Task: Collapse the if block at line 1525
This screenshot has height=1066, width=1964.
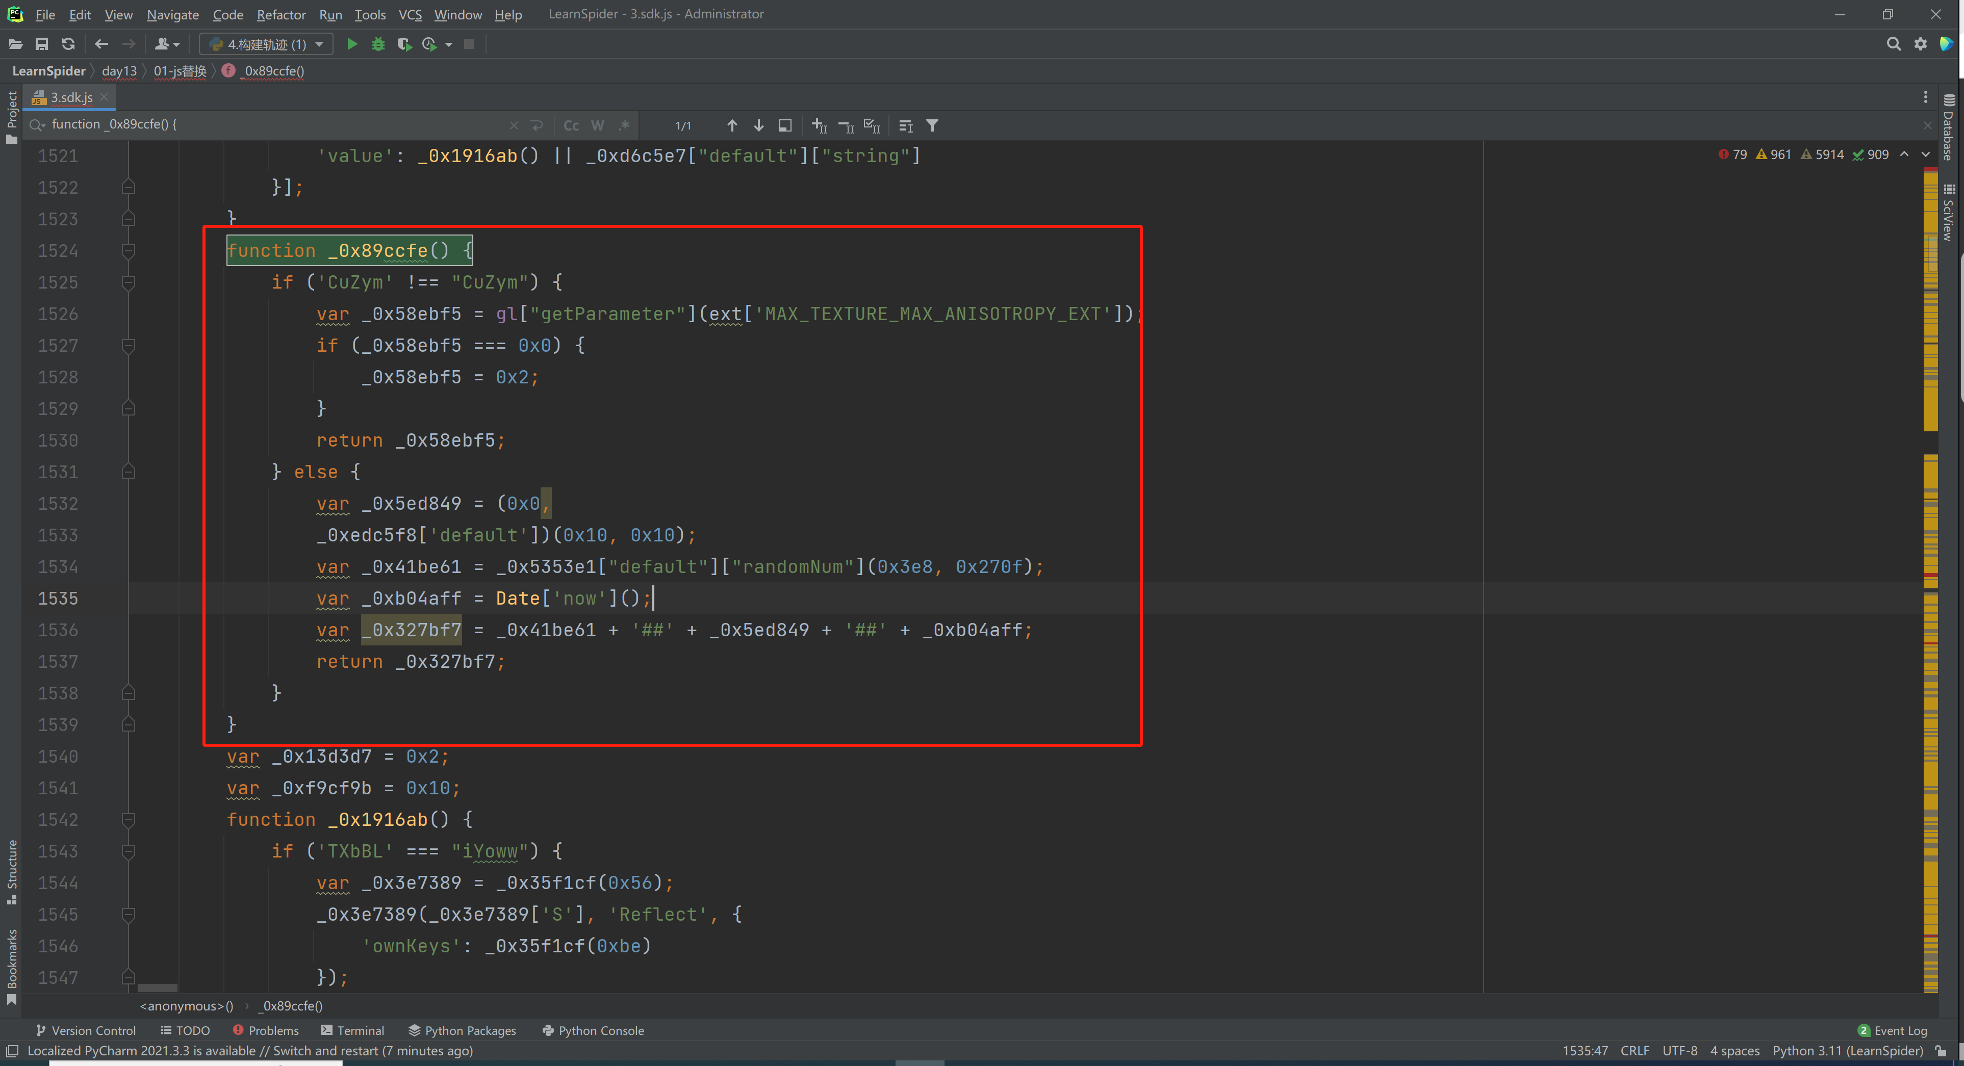Action: pos(128,283)
